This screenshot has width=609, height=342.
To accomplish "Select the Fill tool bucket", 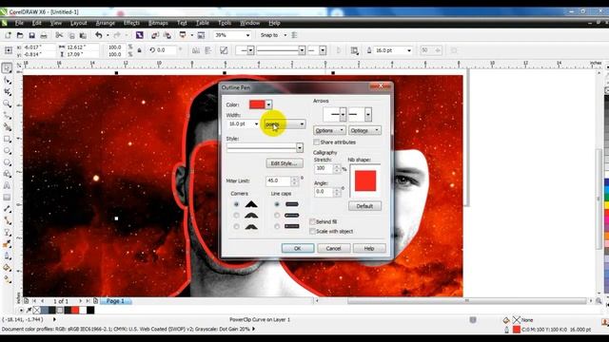I will 7,268.
